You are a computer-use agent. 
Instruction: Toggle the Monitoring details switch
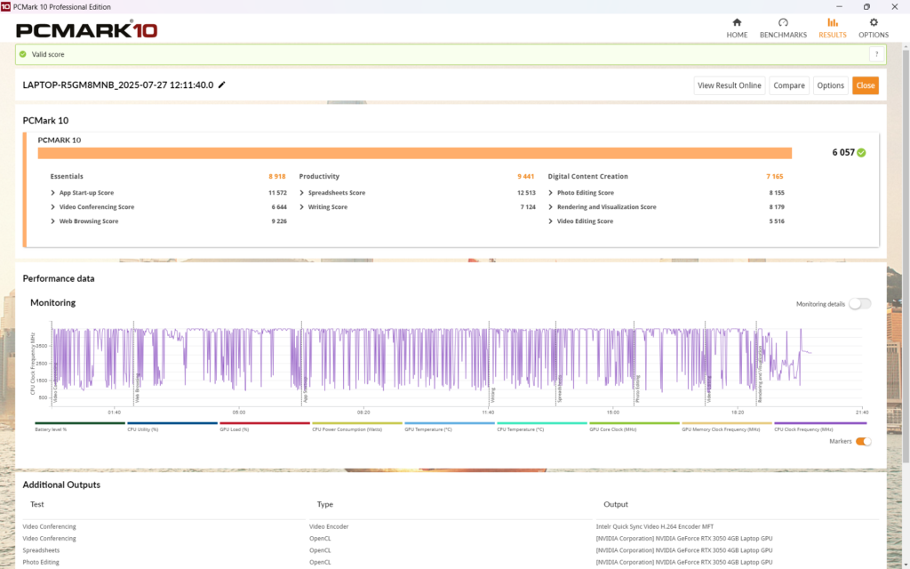pos(859,303)
